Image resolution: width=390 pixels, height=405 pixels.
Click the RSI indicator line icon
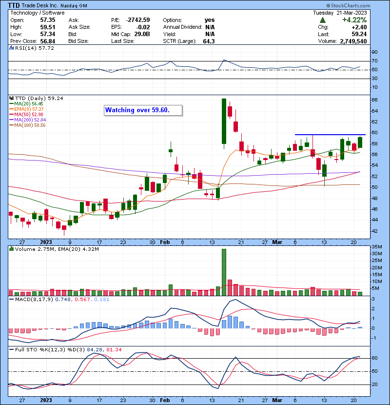[x=11, y=48]
